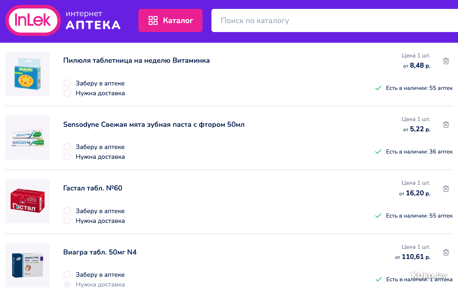Screen dimensions: 458x291
Task: Pick Заберу в аптеке for Виагра
Action: coord(67,275)
